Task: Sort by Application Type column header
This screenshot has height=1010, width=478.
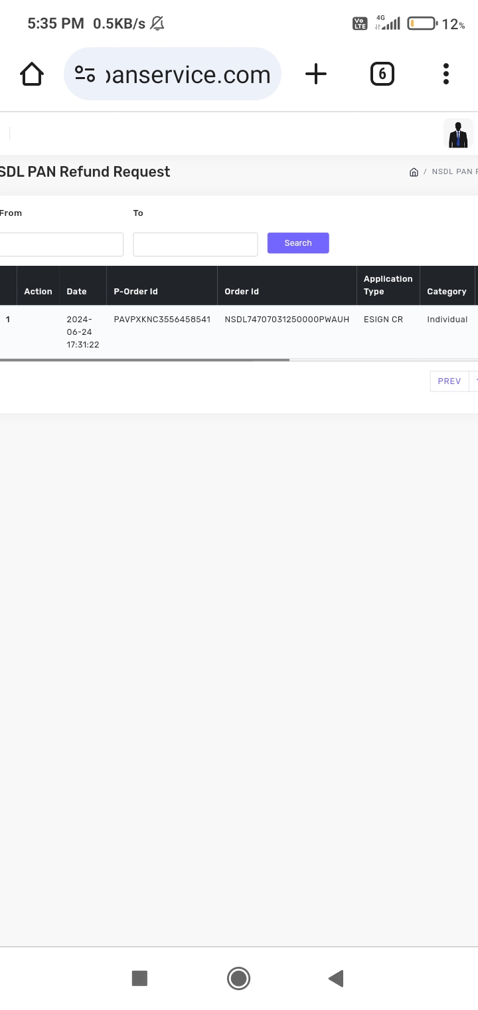Action: 388,285
